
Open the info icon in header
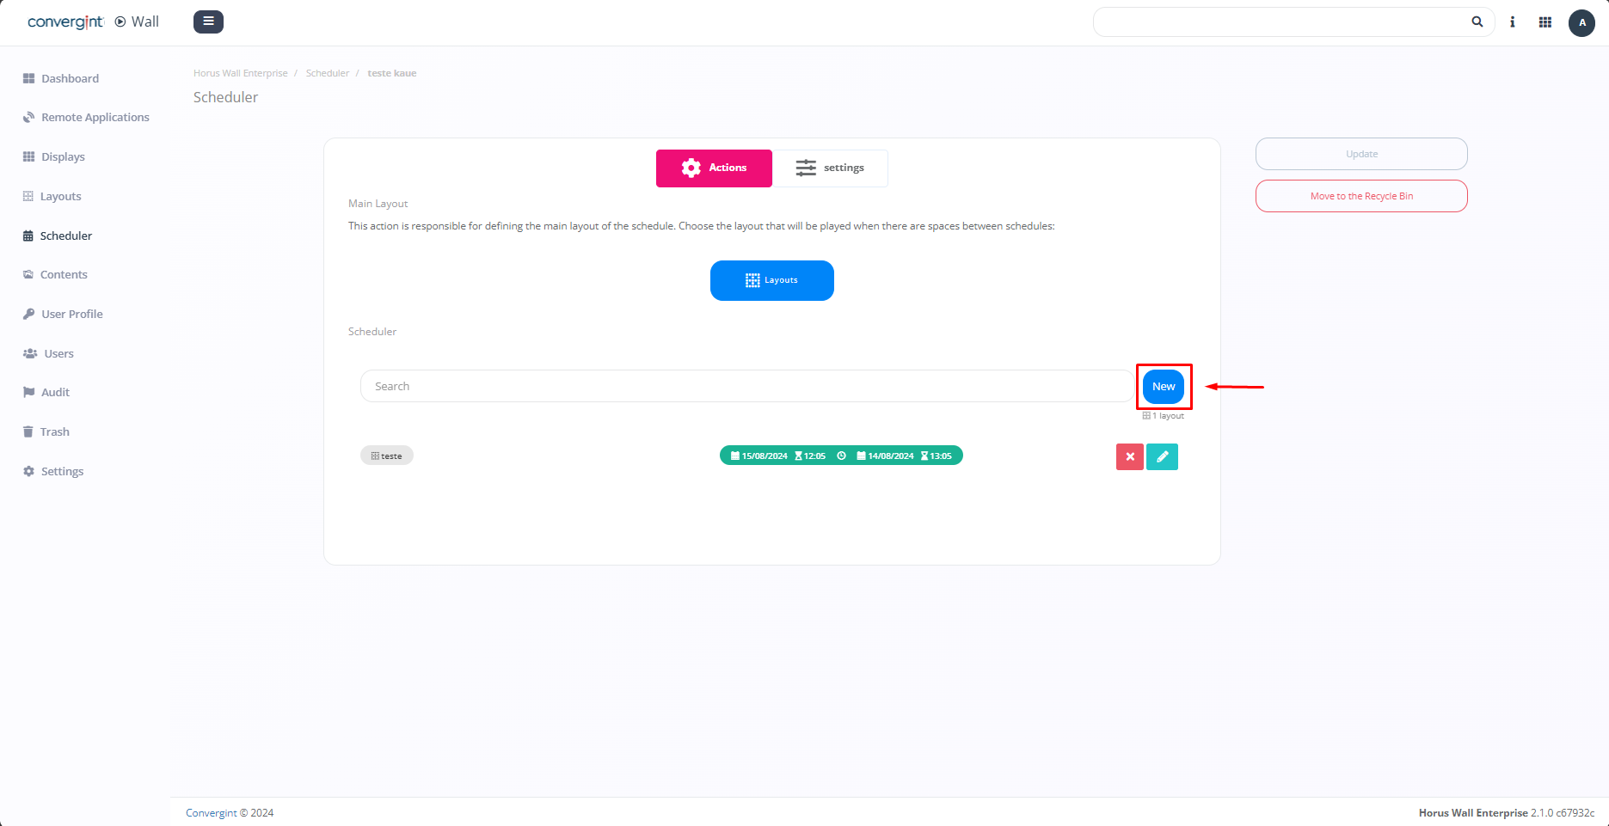click(1512, 22)
